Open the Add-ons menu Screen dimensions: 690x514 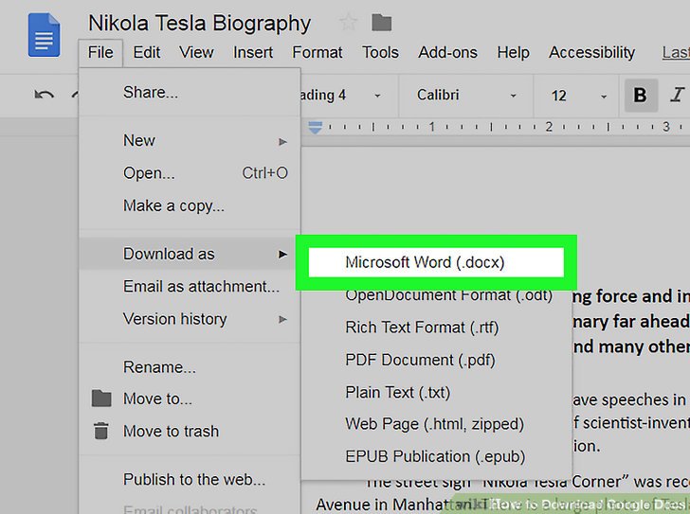(448, 53)
